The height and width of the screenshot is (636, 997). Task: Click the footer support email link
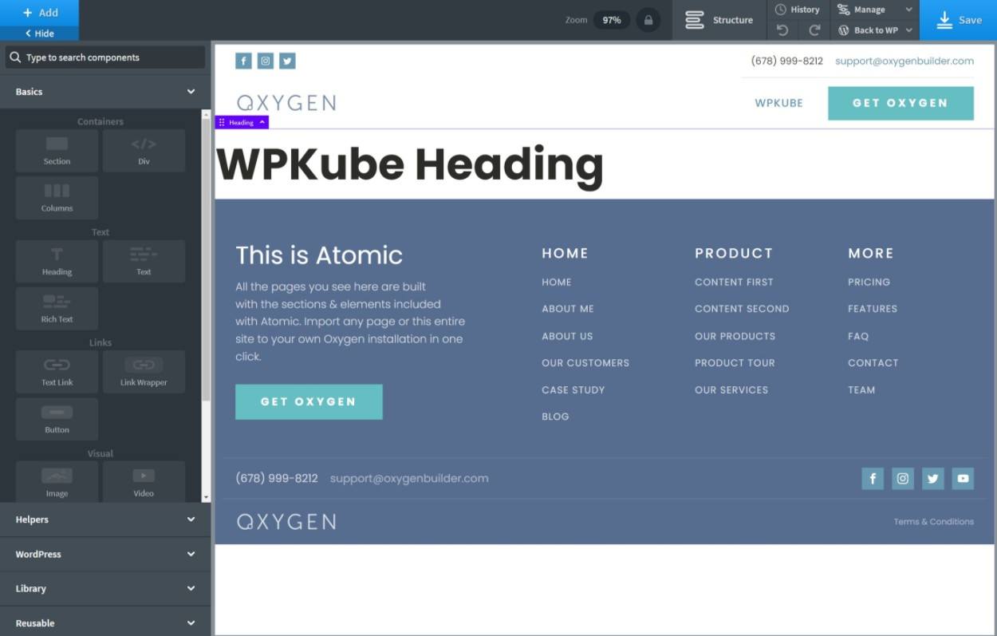click(x=409, y=479)
